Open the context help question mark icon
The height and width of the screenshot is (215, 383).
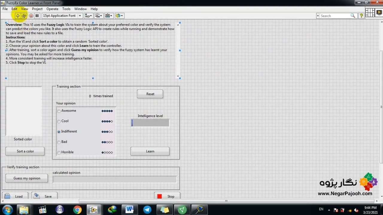coord(361,16)
